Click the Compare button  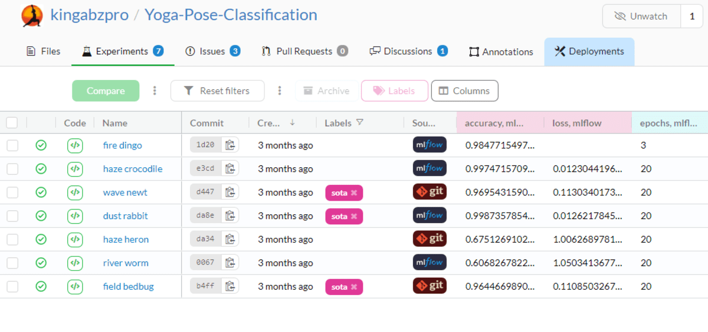pyautogui.click(x=106, y=91)
